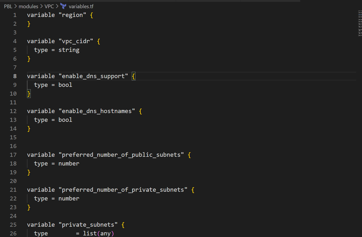Click the vpc_cidr variable name

[76, 41]
